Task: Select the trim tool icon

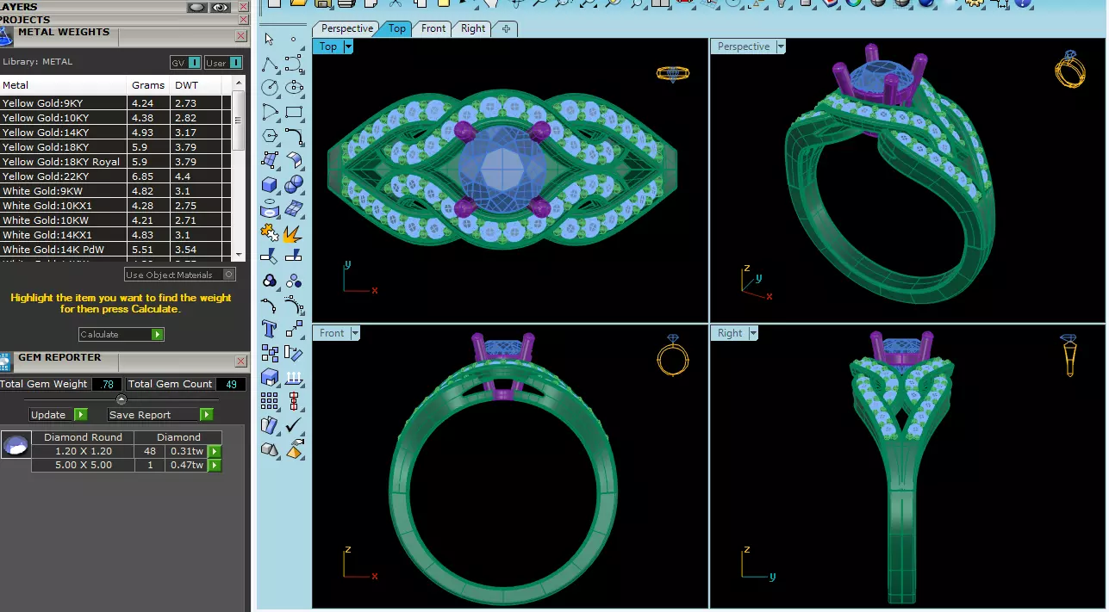Action: coord(270,256)
